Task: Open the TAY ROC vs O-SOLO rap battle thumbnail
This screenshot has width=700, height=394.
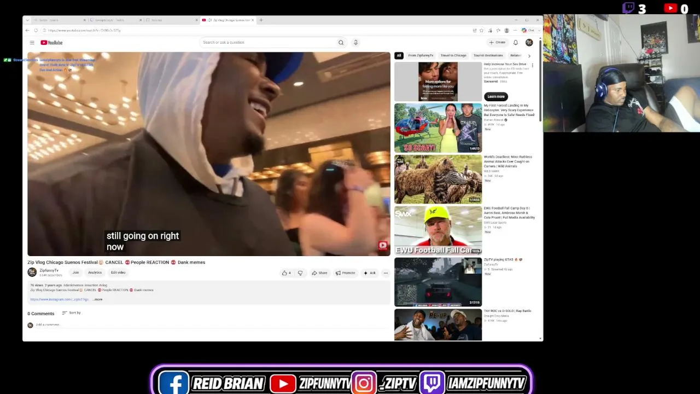Action: coord(438,325)
